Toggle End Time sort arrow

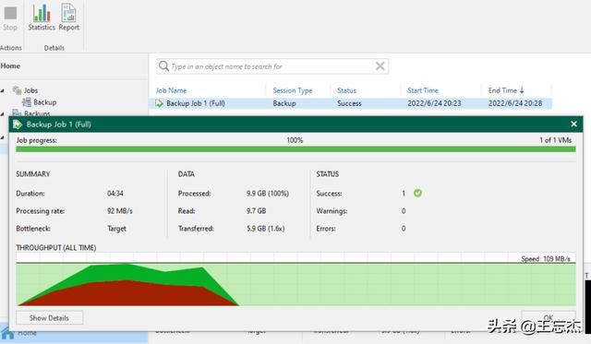(x=522, y=90)
